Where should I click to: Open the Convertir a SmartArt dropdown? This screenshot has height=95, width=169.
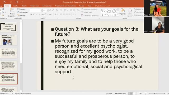click(90, 15)
